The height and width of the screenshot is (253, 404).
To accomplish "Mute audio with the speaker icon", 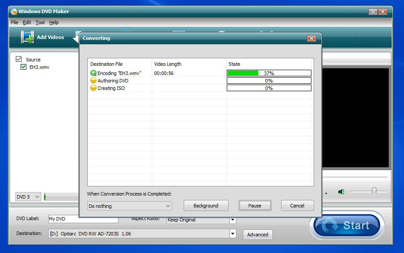I will (x=341, y=192).
